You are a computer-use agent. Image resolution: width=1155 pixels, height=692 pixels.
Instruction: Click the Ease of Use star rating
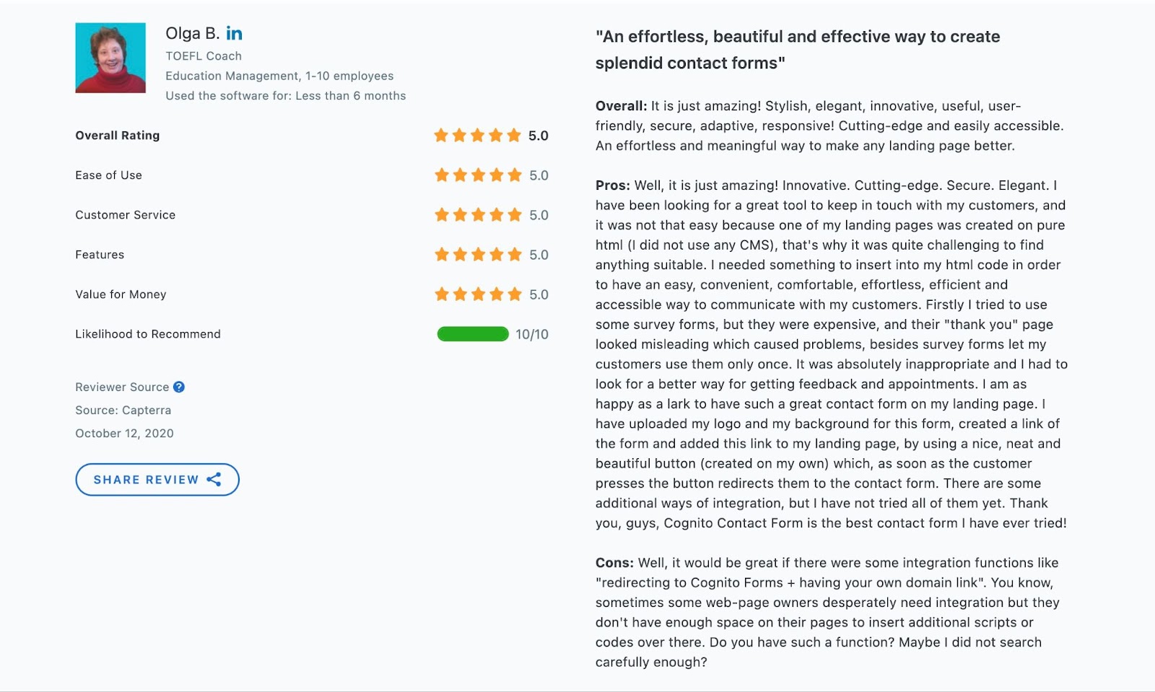(x=478, y=175)
